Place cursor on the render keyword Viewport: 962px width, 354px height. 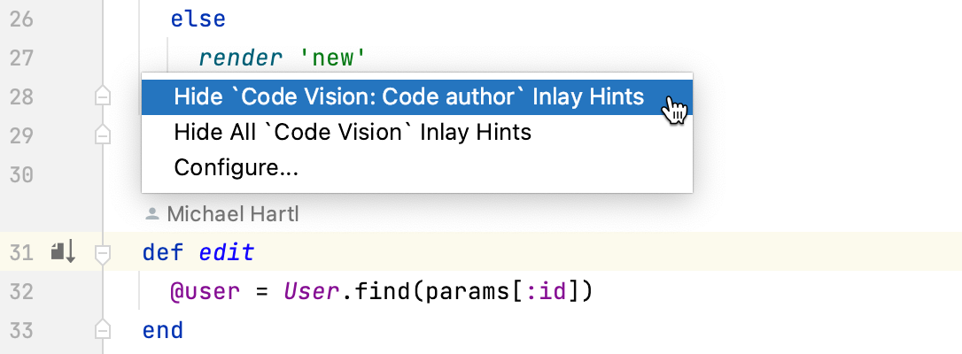(236, 58)
